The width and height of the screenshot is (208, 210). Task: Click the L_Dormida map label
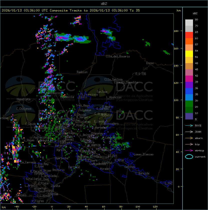point(142,173)
